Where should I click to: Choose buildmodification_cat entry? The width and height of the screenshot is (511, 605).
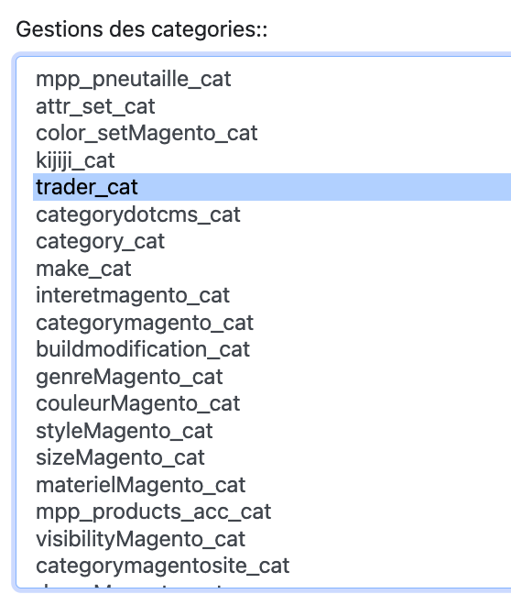(x=272, y=349)
